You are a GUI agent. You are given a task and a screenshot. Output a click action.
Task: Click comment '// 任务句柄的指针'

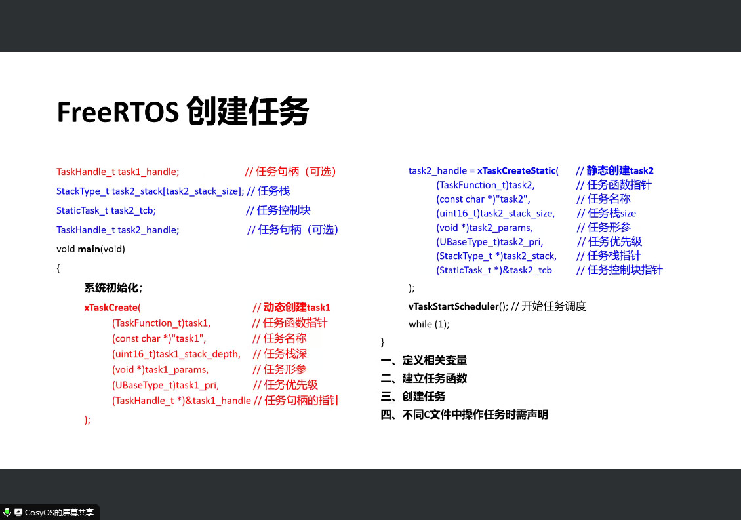[297, 401]
